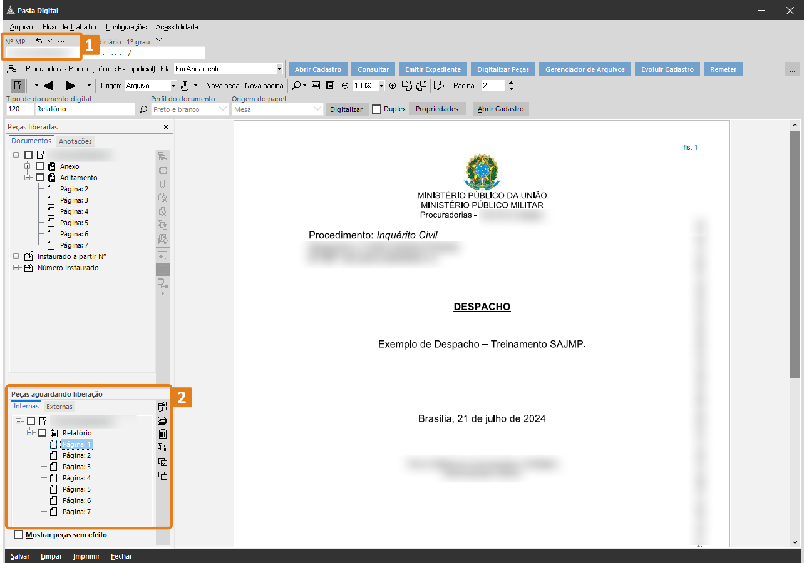Click the paperclip attachment icon in Peças liberadas
The height and width of the screenshot is (563, 804).
click(163, 184)
